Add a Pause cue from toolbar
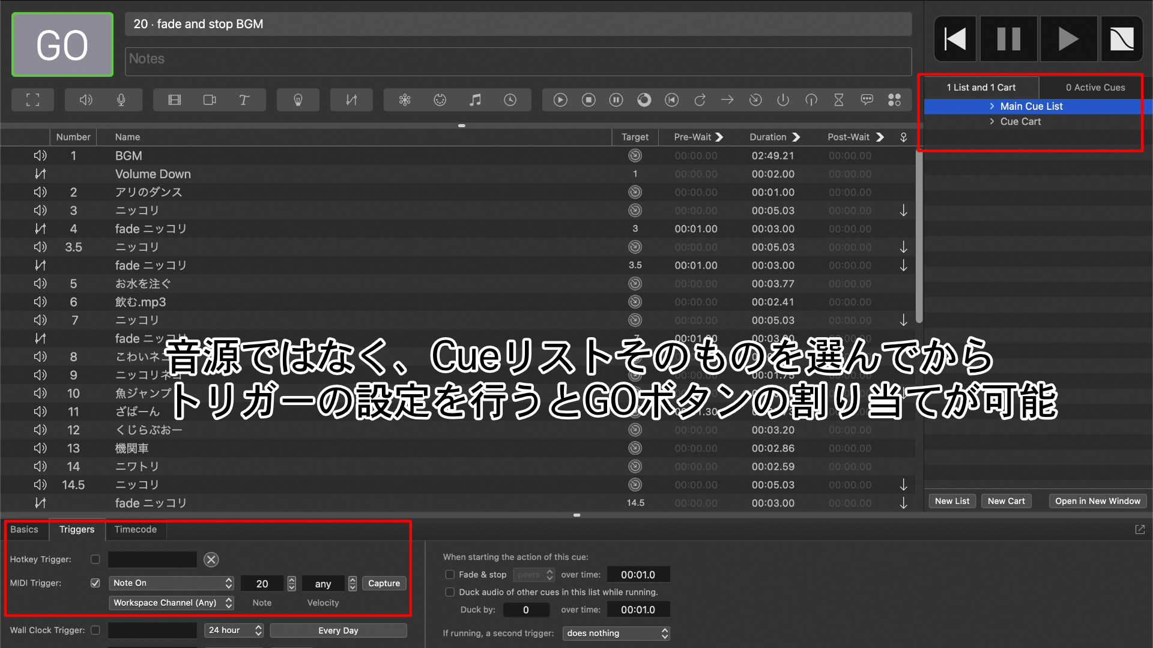 point(616,100)
